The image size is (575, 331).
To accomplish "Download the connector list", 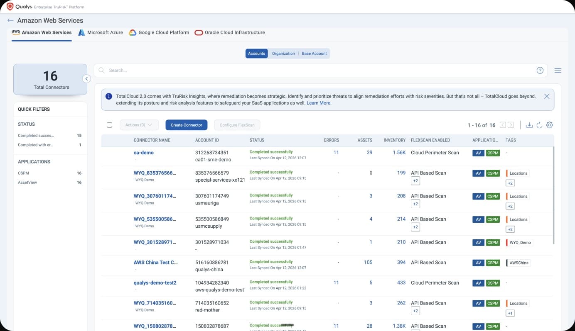I will pyautogui.click(x=529, y=125).
